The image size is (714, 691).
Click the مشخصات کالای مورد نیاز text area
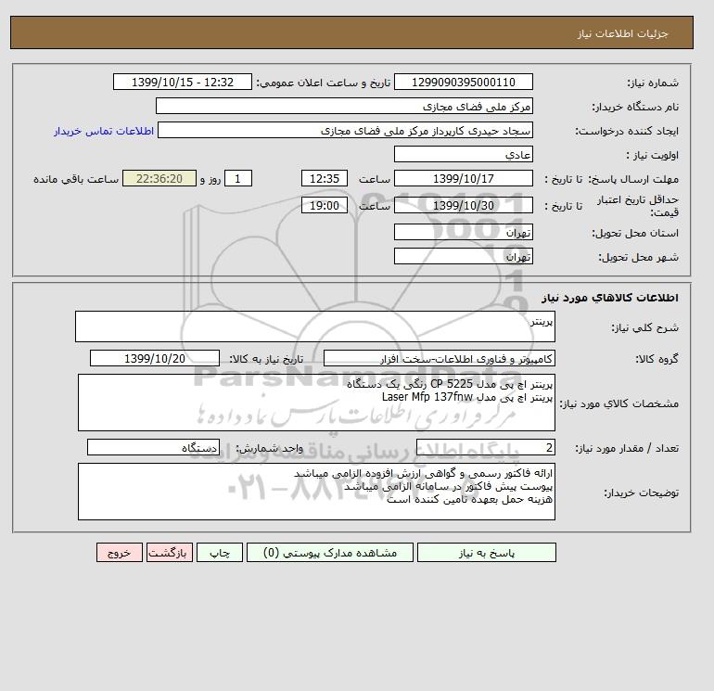(x=316, y=403)
